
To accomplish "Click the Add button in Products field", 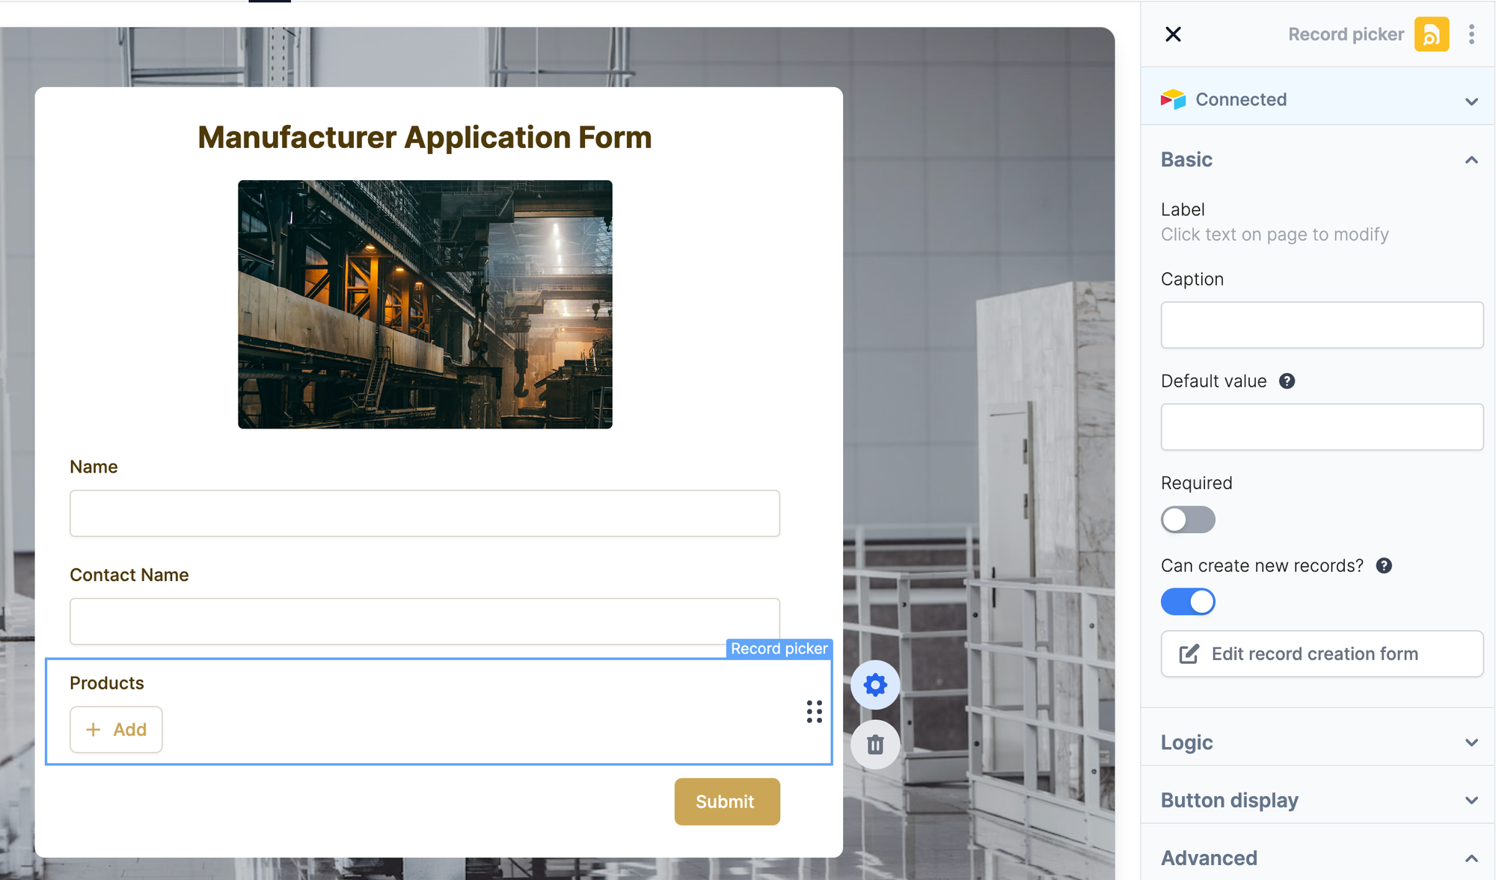I will click(115, 729).
